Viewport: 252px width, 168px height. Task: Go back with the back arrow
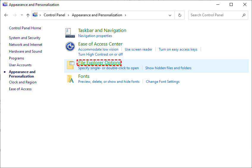pyautogui.click(x=6, y=15)
